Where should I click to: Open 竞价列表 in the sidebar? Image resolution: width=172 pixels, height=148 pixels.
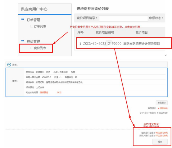point(40,48)
